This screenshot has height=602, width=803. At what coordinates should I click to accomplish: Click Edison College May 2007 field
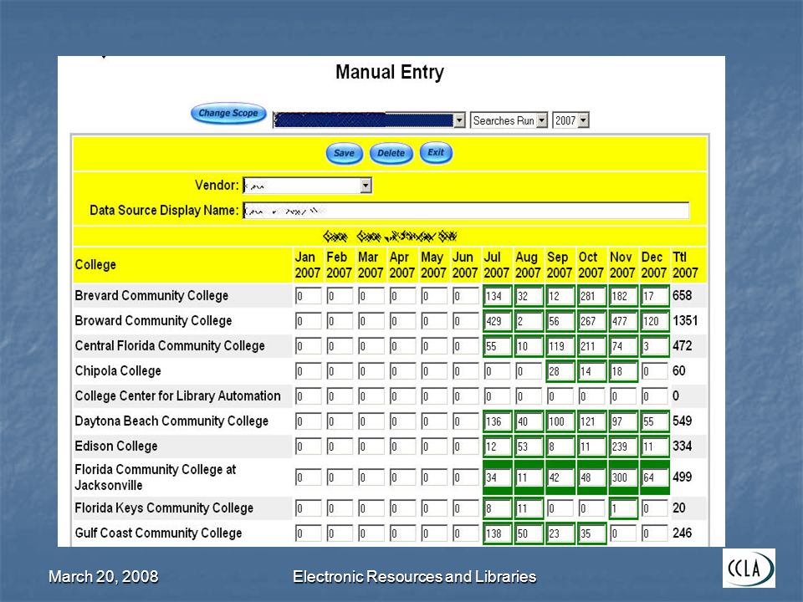434,446
